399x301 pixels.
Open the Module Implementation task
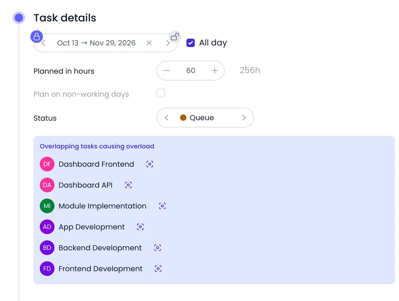(102, 206)
